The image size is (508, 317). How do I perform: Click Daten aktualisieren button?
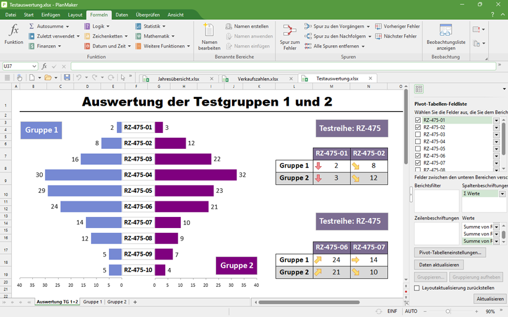click(x=439, y=265)
